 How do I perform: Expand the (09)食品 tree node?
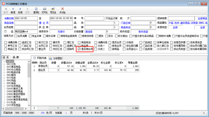[4, 83]
